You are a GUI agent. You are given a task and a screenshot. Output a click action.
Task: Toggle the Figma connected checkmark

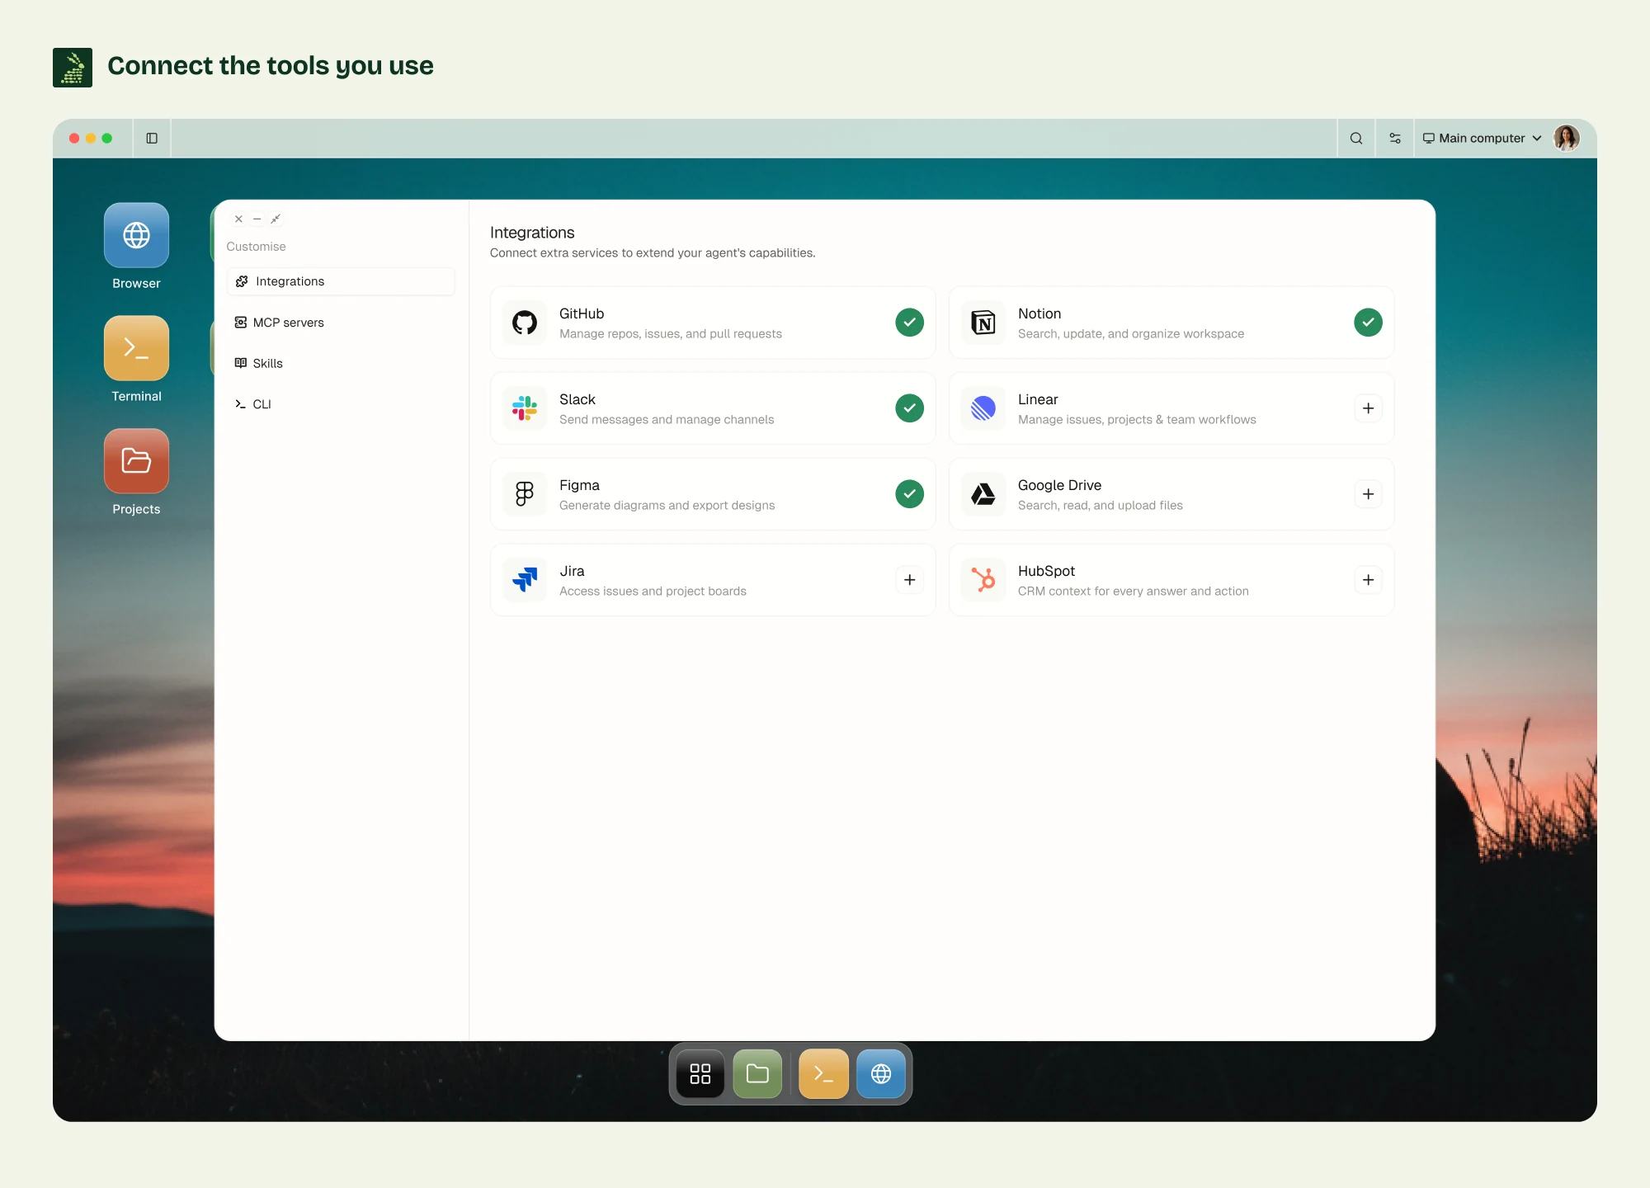pos(909,494)
